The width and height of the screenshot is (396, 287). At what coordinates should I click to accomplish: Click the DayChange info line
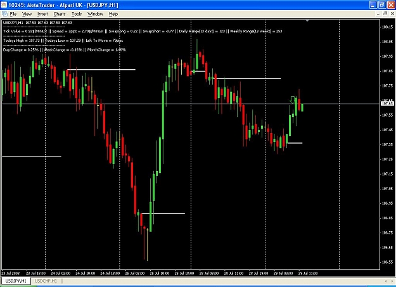coord(65,50)
